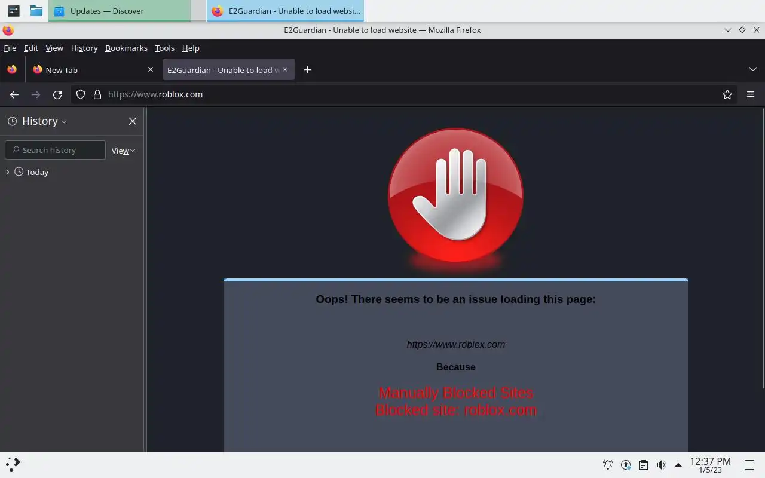Click the page vertical scrollbar
The width and height of the screenshot is (765, 478).
(763, 248)
